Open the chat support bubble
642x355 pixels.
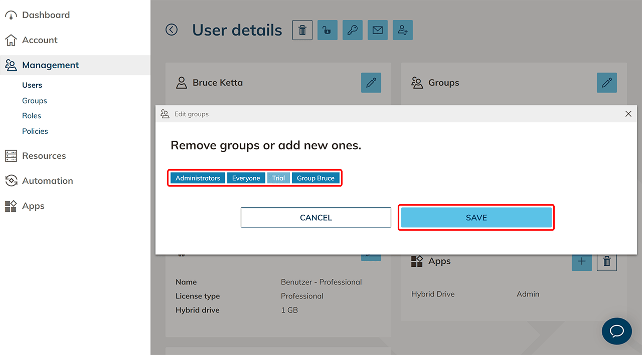[616, 331]
